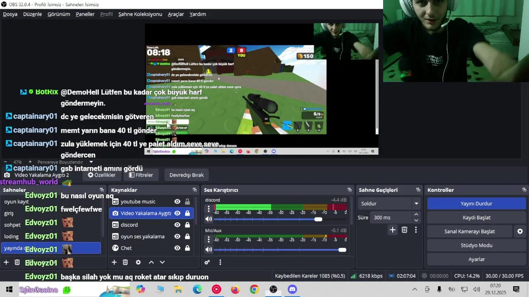
Task: Pop out the Ses Karıştırıcı dock panel
Action: tap(350, 190)
